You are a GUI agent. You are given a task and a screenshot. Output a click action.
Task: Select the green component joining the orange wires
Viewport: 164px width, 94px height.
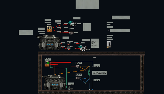89,66
